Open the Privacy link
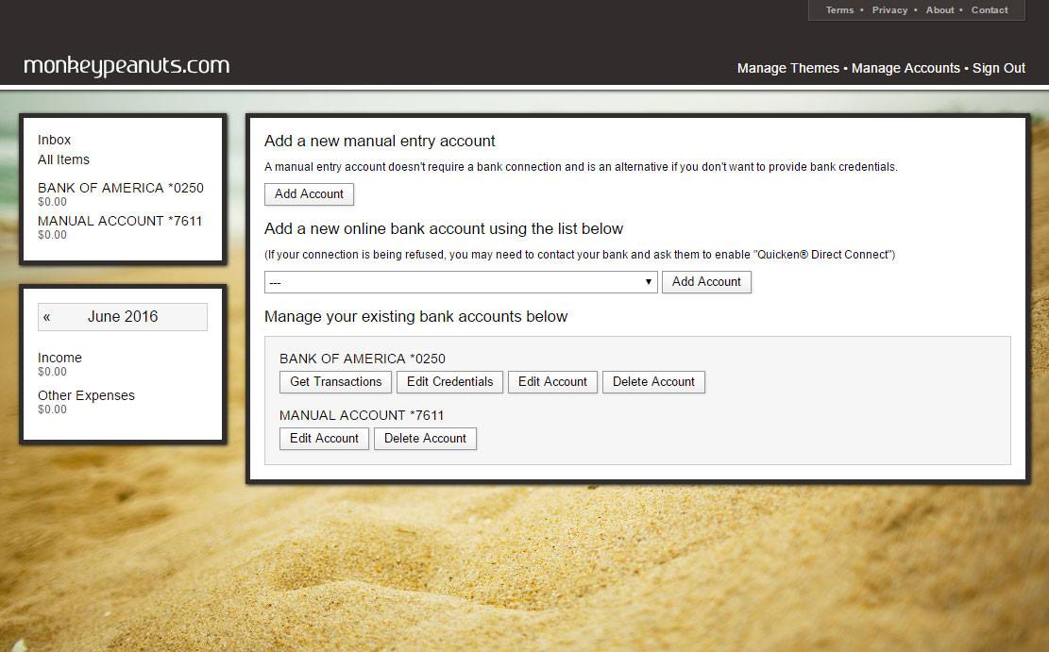Screen dimensions: 1049x652 [889, 10]
